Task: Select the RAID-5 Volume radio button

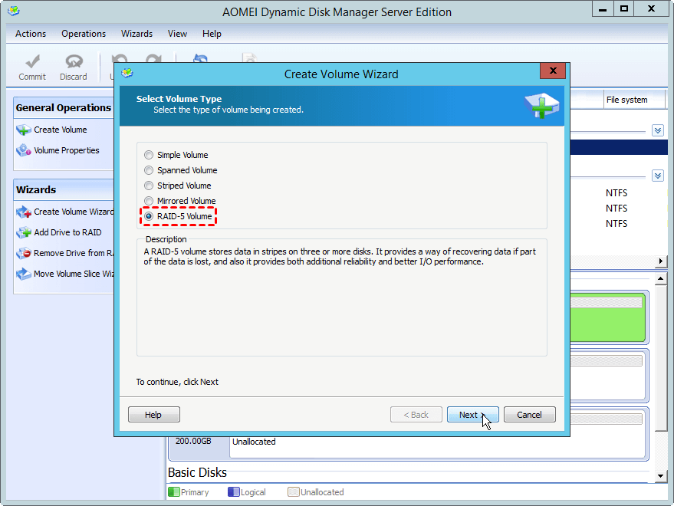Action: click(149, 216)
